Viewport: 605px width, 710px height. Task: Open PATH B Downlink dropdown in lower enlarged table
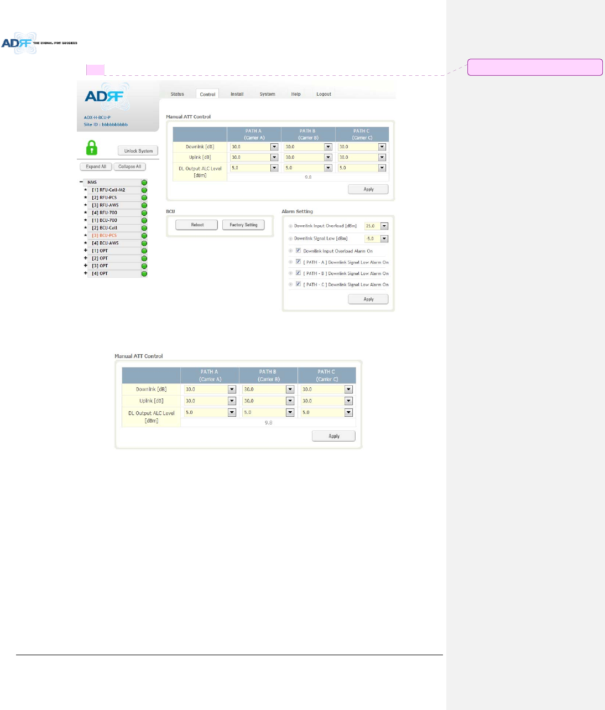coord(268,389)
